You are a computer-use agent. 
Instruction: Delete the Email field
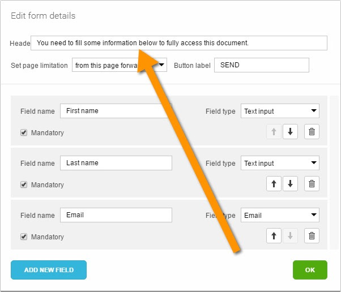(312, 235)
